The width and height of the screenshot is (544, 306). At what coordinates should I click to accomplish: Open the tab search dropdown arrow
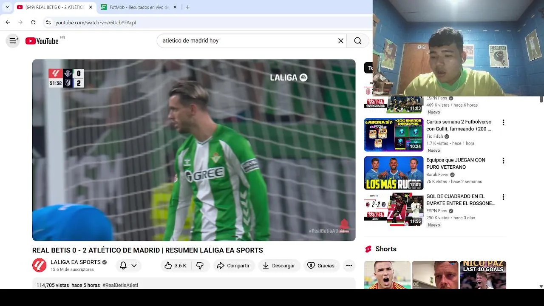[7, 7]
